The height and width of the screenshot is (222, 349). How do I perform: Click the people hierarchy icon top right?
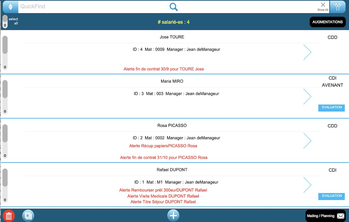(x=338, y=7)
